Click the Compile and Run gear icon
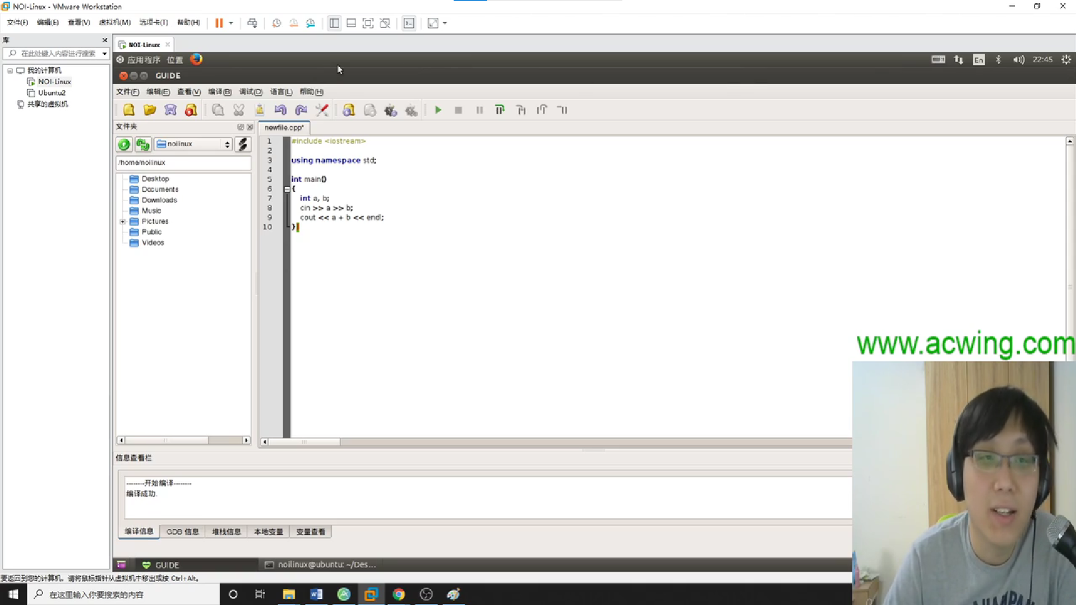The height and width of the screenshot is (605, 1076). tap(391, 110)
